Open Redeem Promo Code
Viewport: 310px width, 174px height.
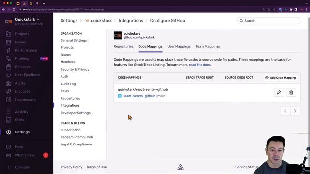point(77,137)
